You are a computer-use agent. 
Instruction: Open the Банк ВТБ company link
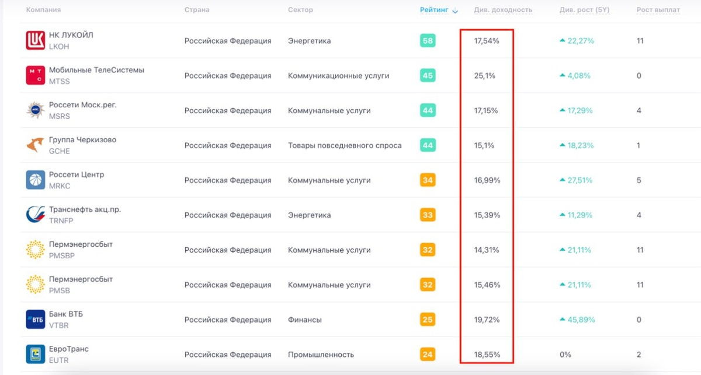coord(66,314)
